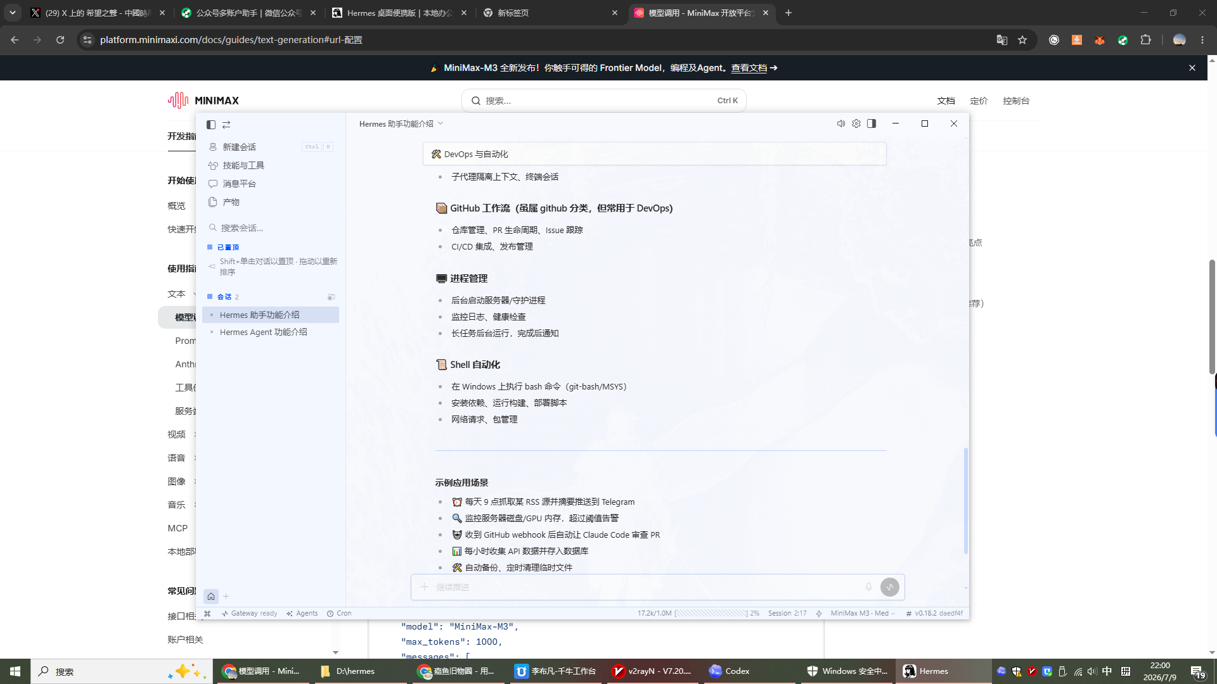
Task: Open 文档 in MiniMax top navigation
Action: [946, 101]
